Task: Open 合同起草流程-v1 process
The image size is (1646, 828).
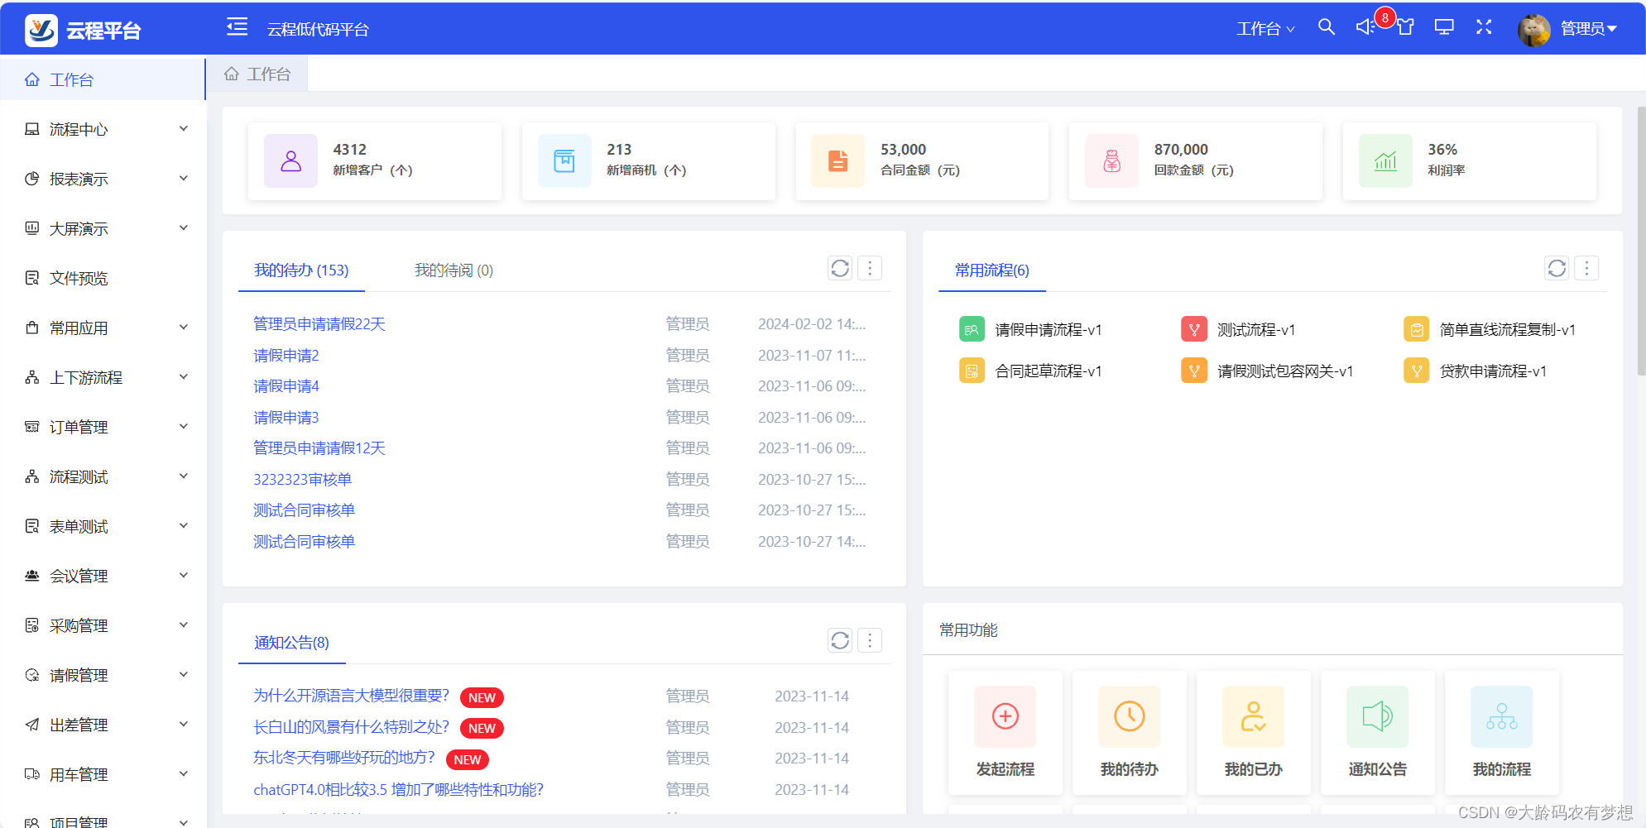Action: [x=1030, y=371]
